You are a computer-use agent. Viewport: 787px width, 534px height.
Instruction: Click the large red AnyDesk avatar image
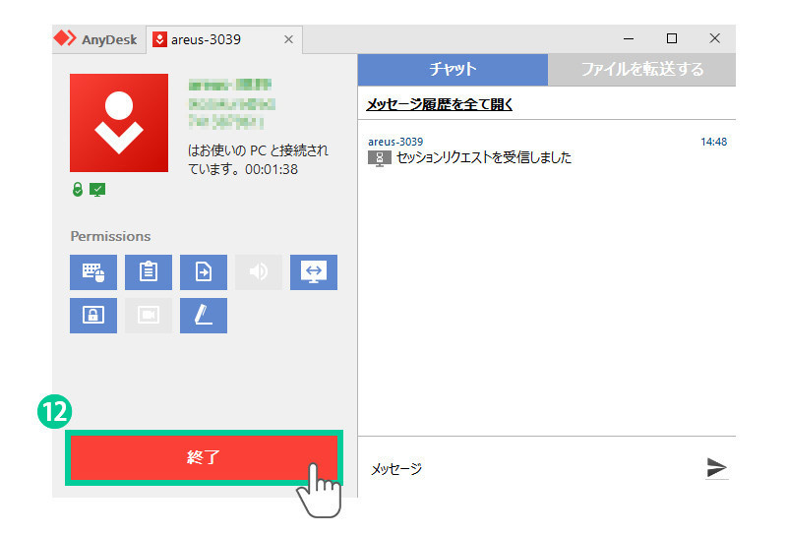119,123
